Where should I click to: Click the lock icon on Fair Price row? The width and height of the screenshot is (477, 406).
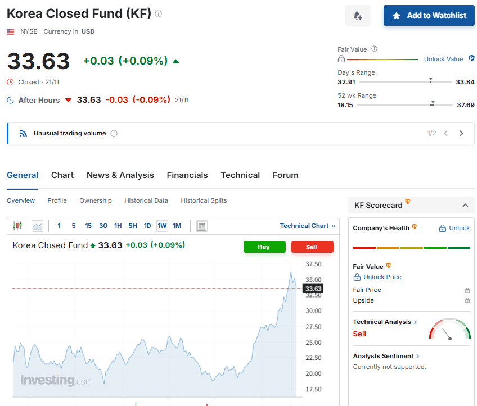click(467, 290)
